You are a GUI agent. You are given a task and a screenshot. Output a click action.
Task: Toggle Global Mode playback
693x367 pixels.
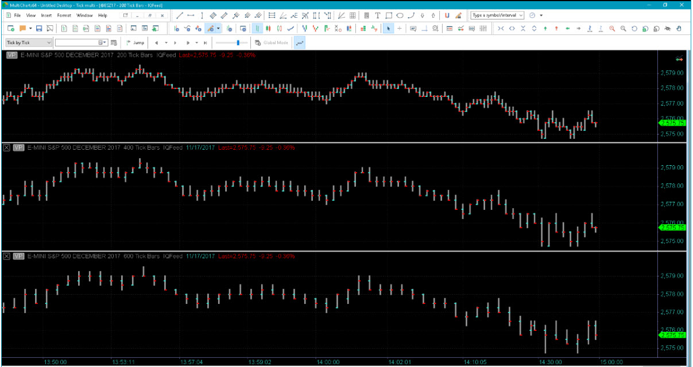(x=271, y=42)
